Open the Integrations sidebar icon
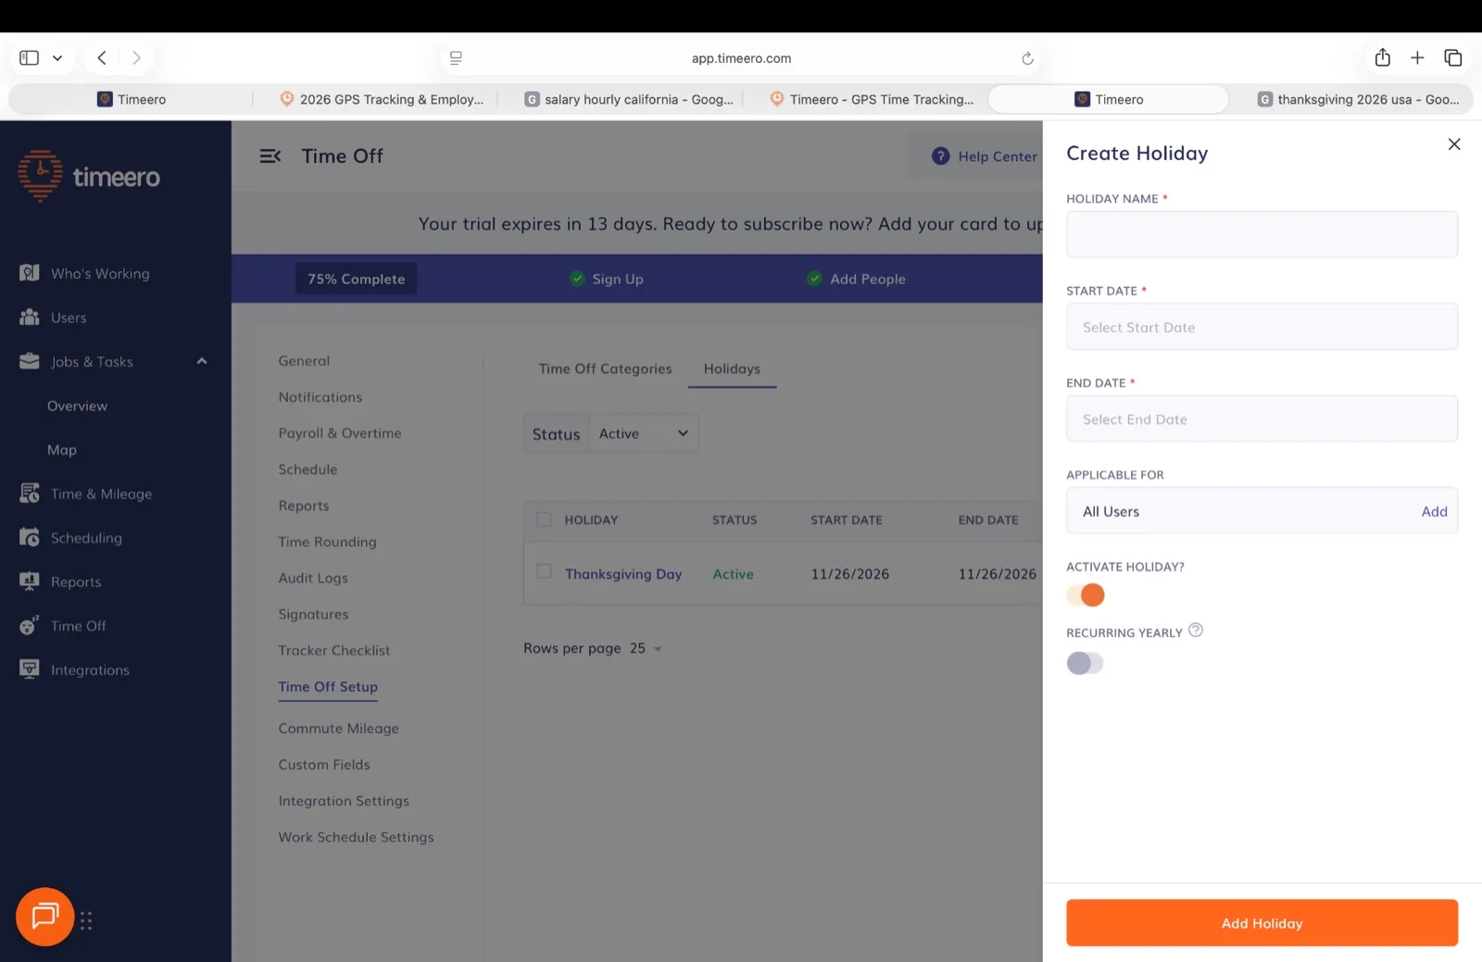This screenshot has width=1482, height=962. point(30,669)
